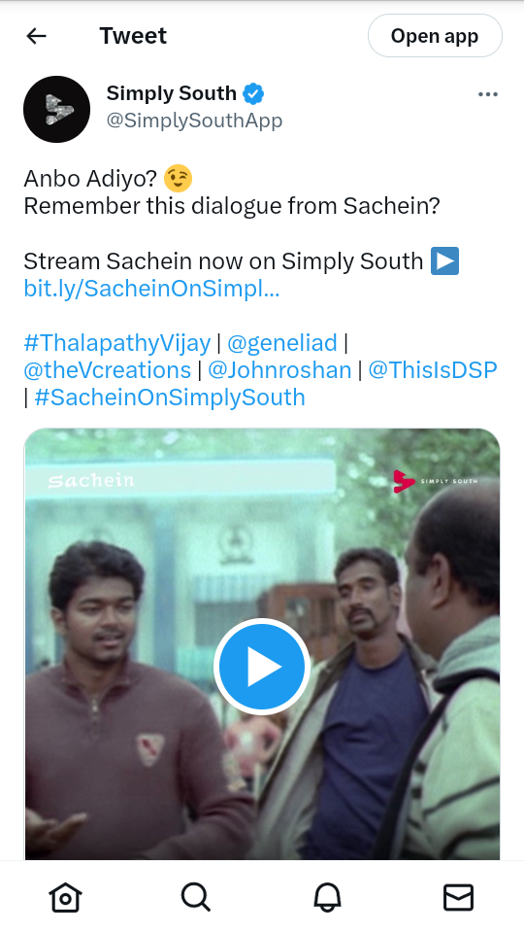Visit the @geneliad mention
Viewport: 524px width, 933px height.
[x=282, y=343]
